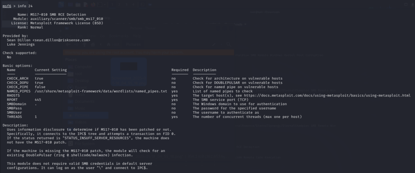This screenshot has height=173, width=415.
Task: Select Pictures in background file manager sidebar
Action: click(x=86, y=115)
